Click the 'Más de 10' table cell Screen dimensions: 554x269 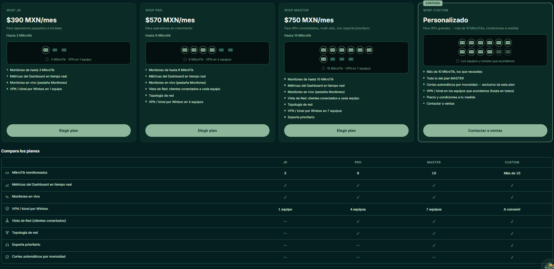pyautogui.click(x=512, y=173)
